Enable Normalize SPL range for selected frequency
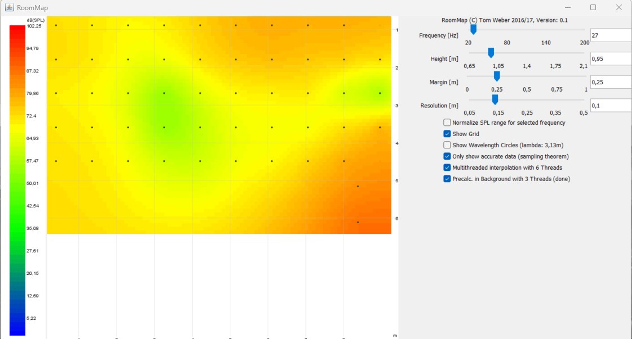 447,123
